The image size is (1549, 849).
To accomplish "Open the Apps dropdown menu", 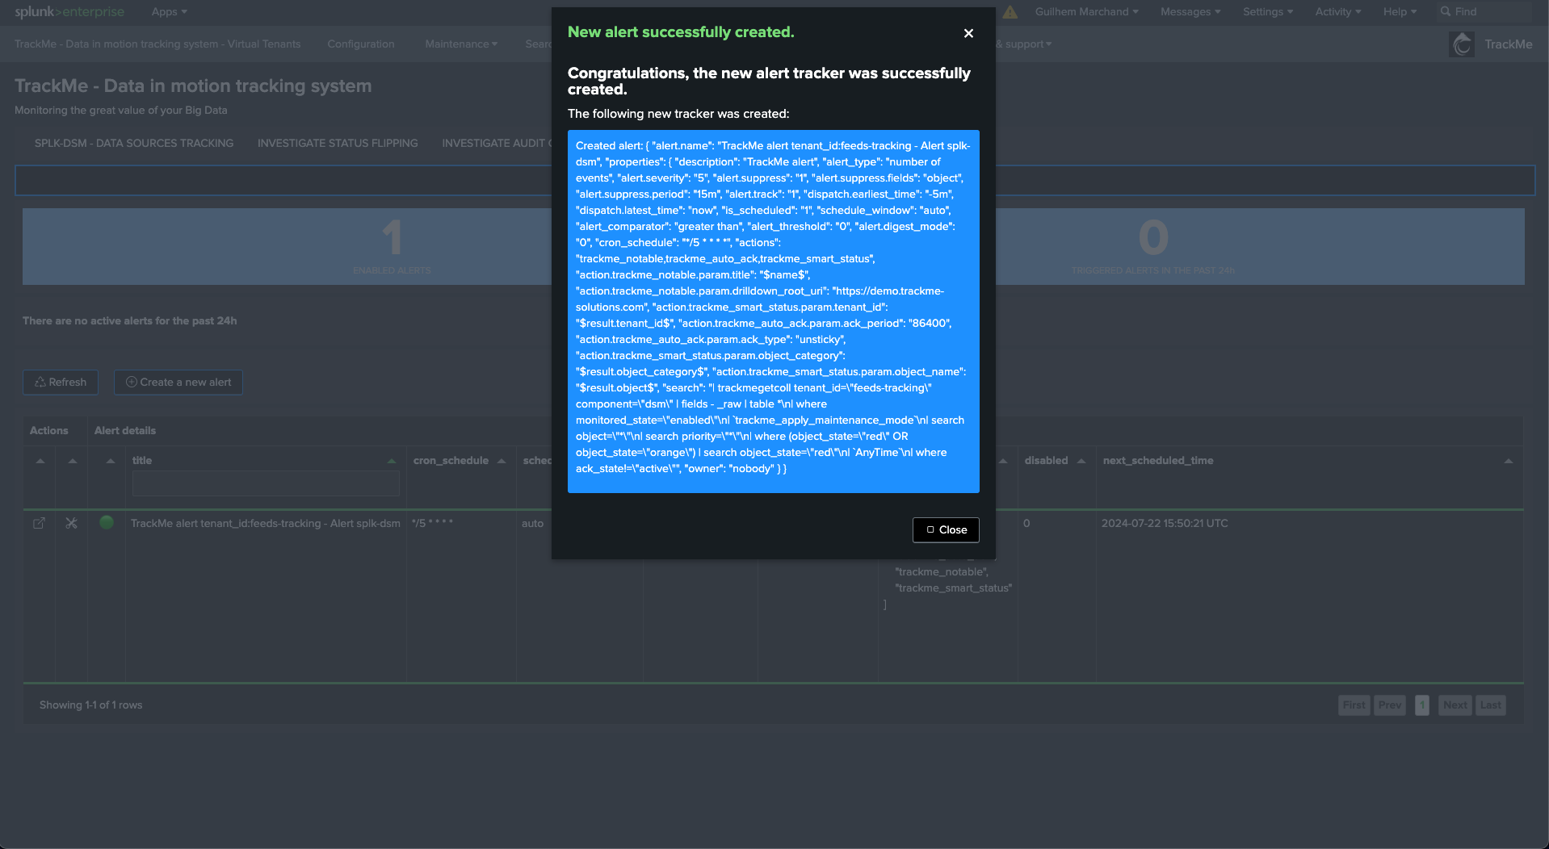I will pos(169,11).
